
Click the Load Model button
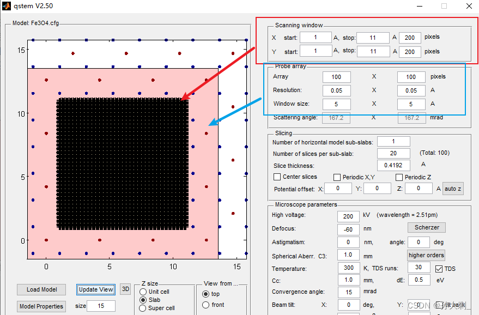tap(41, 289)
